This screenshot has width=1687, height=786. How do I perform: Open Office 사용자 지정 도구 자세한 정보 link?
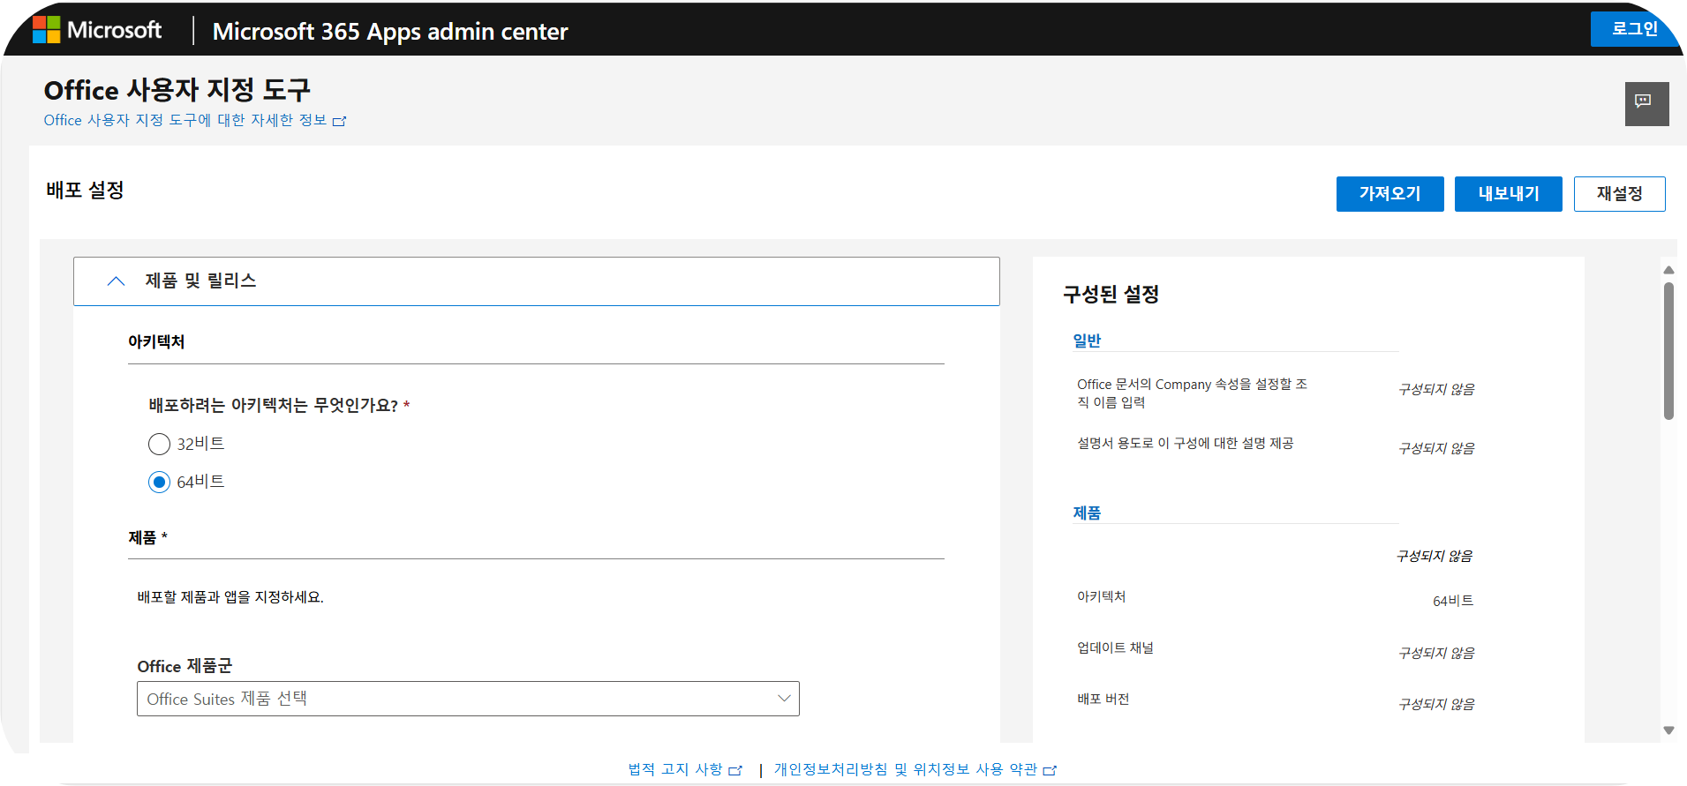pos(194,120)
